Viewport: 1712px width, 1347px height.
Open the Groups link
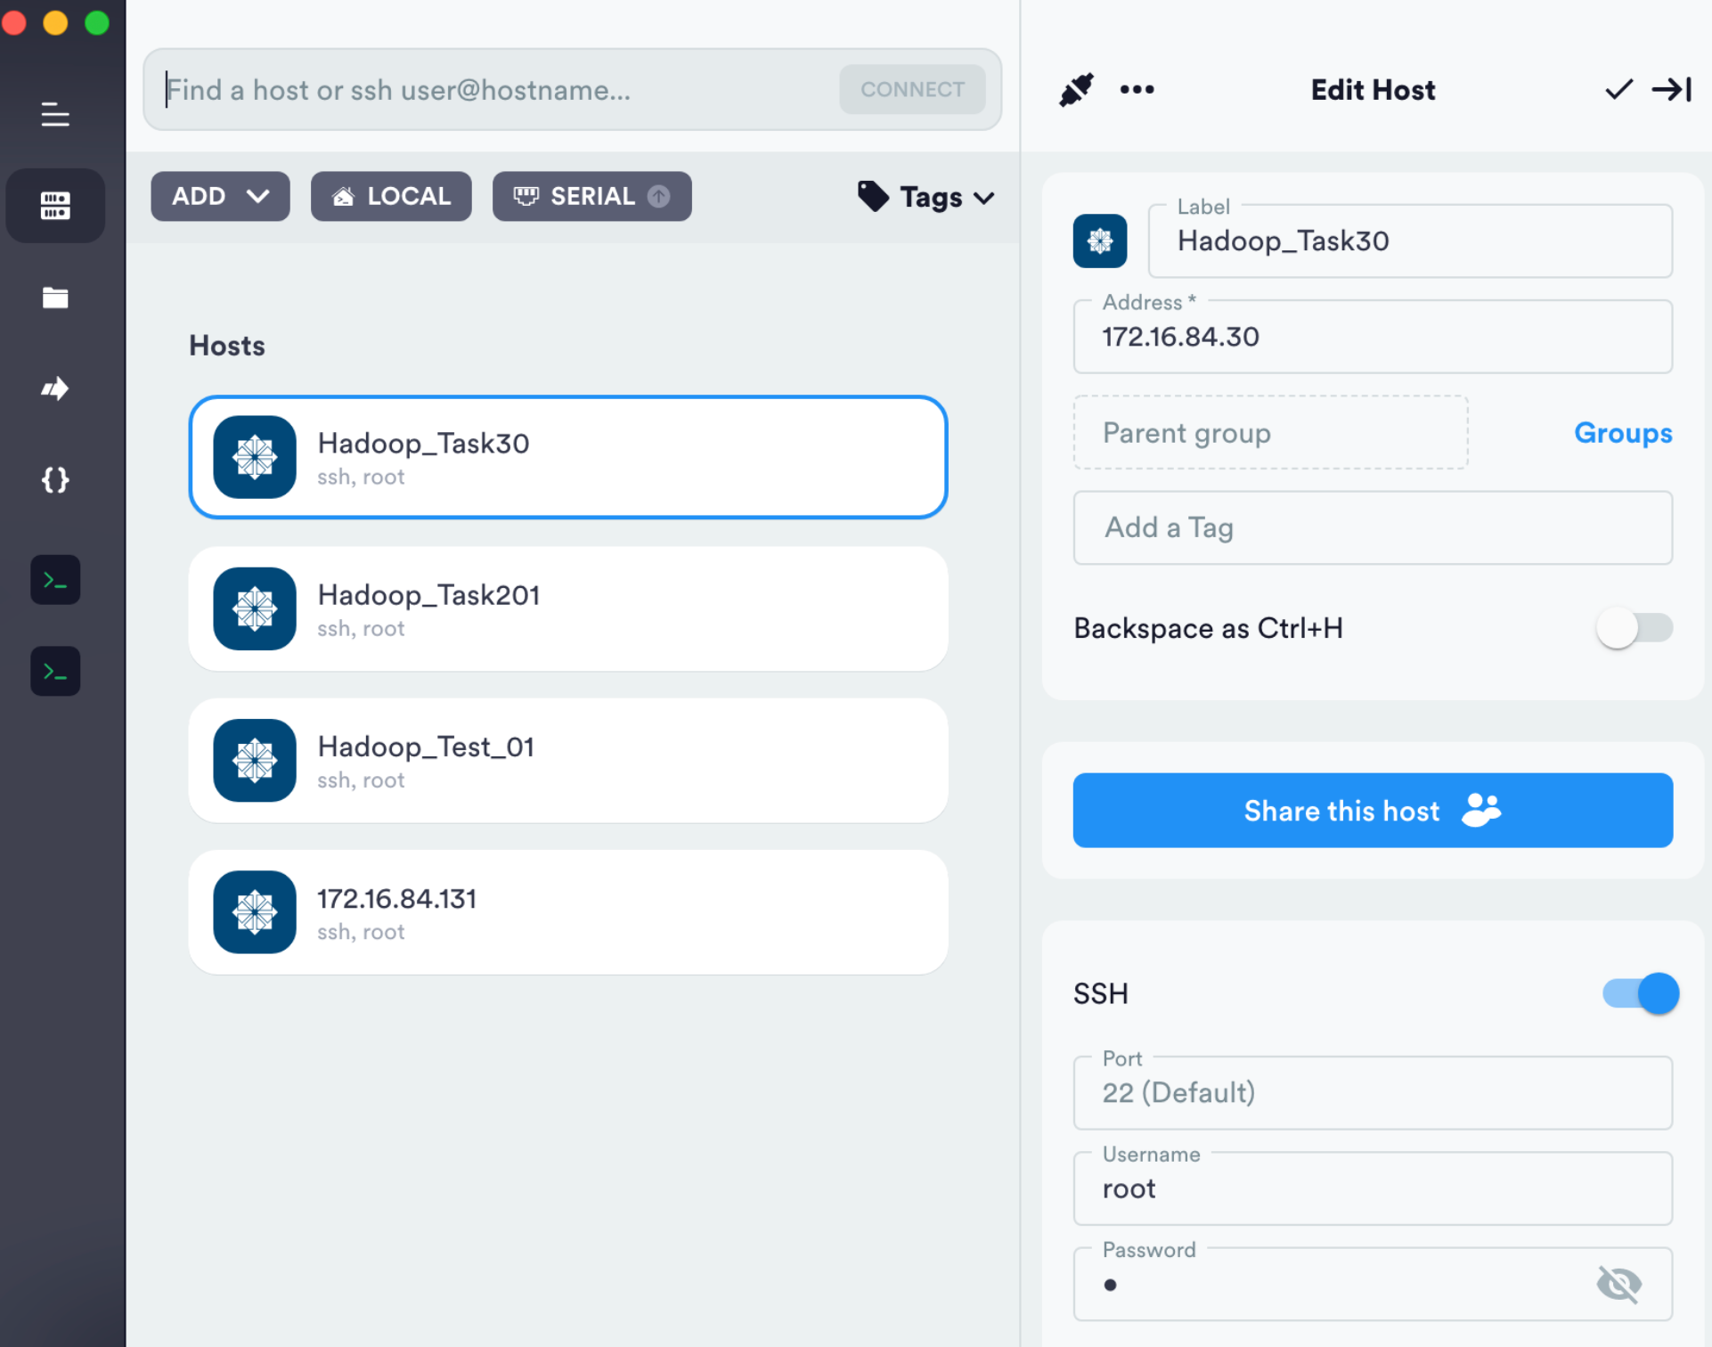click(1623, 432)
